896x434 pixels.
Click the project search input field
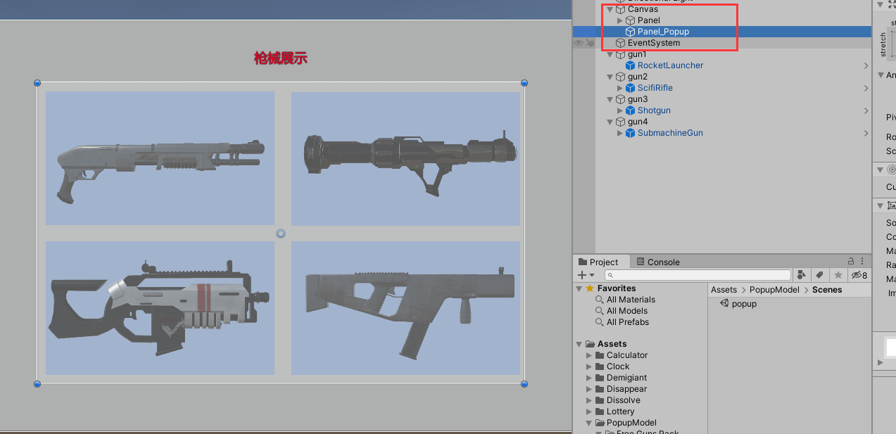tap(698, 274)
